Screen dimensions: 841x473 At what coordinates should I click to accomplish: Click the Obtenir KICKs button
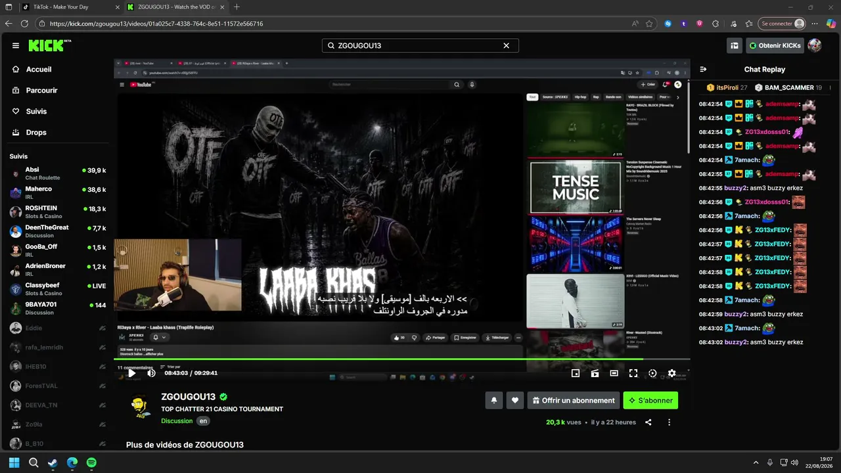(x=775, y=45)
